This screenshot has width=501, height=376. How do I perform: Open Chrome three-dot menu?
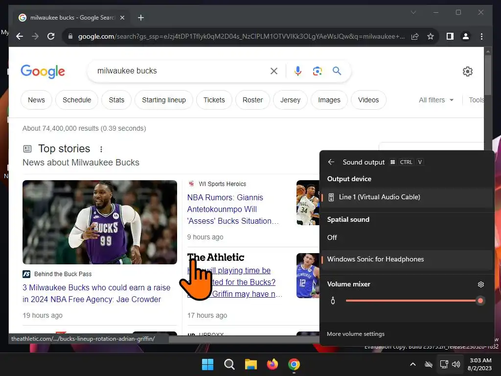(x=481, y=36)
